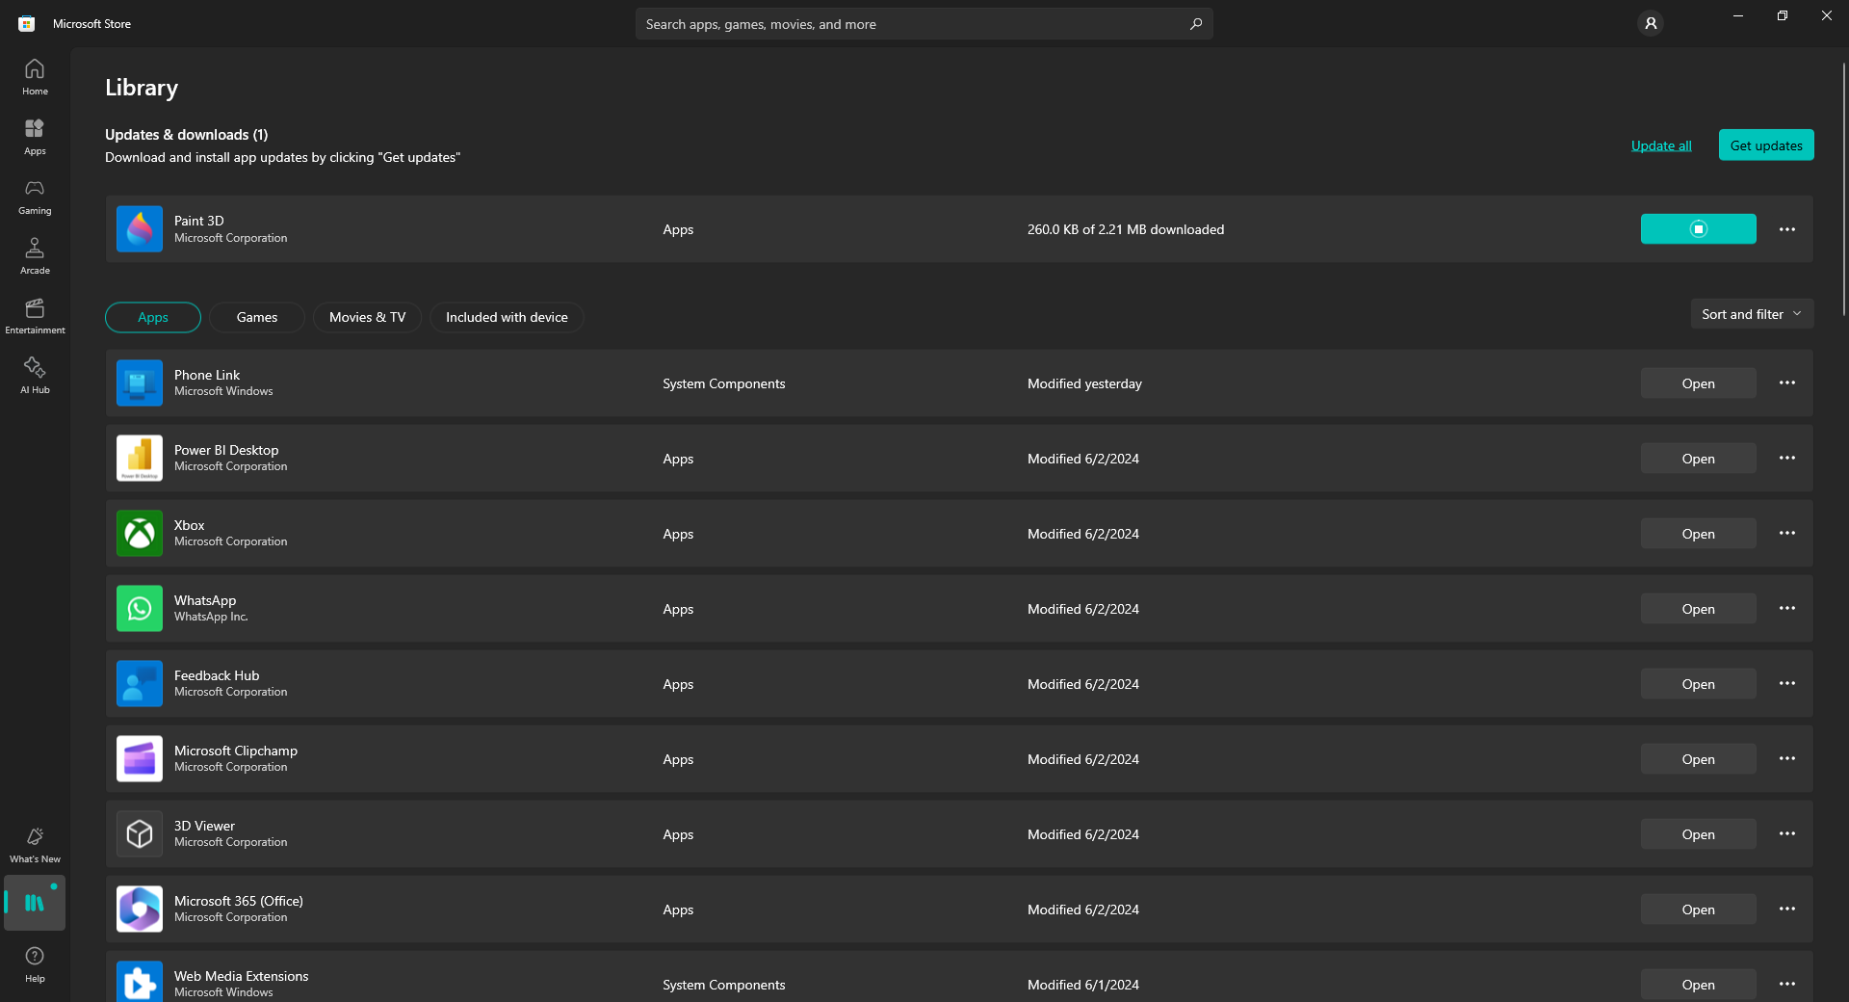Select the Paint 3D app name
1849x1002 pixels.
(x=199, y=221)
